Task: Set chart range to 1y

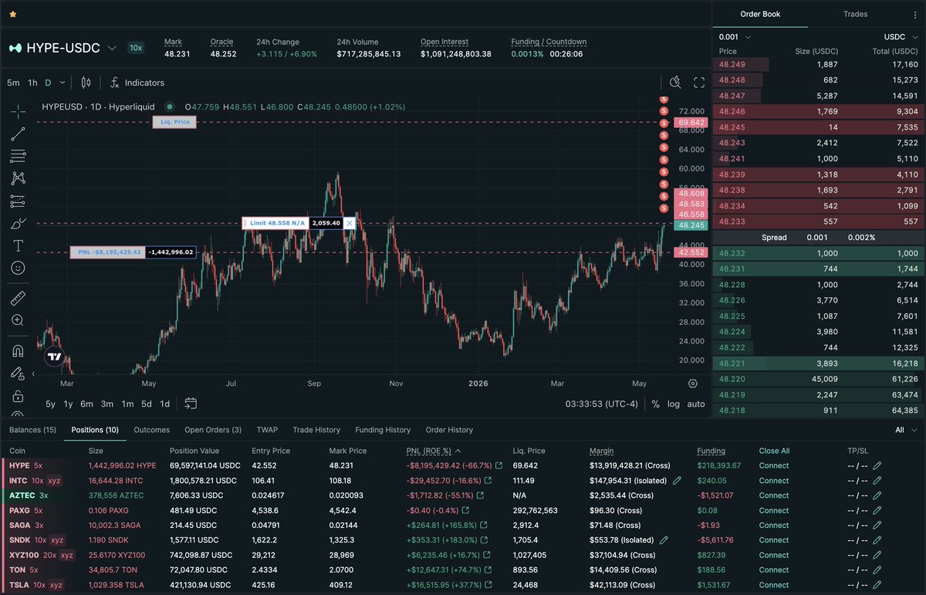Action: [x=68, y=404]
